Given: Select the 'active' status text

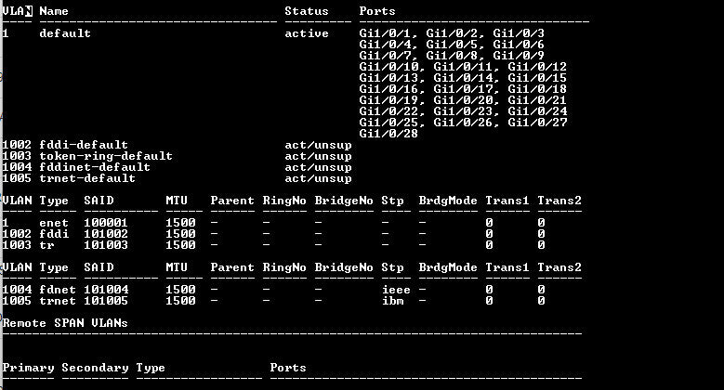Looking at the screenshot, I should (307, 33).
